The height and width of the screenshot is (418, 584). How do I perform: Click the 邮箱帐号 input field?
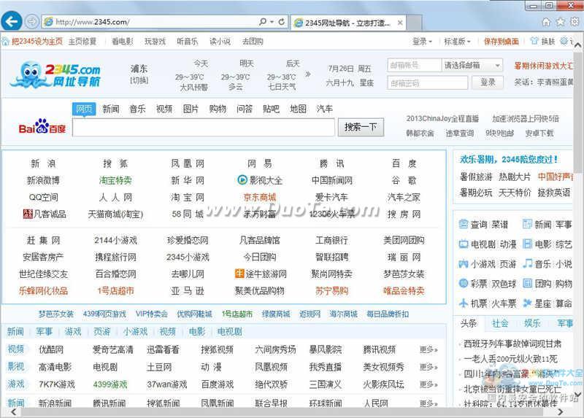click(414, 66)
